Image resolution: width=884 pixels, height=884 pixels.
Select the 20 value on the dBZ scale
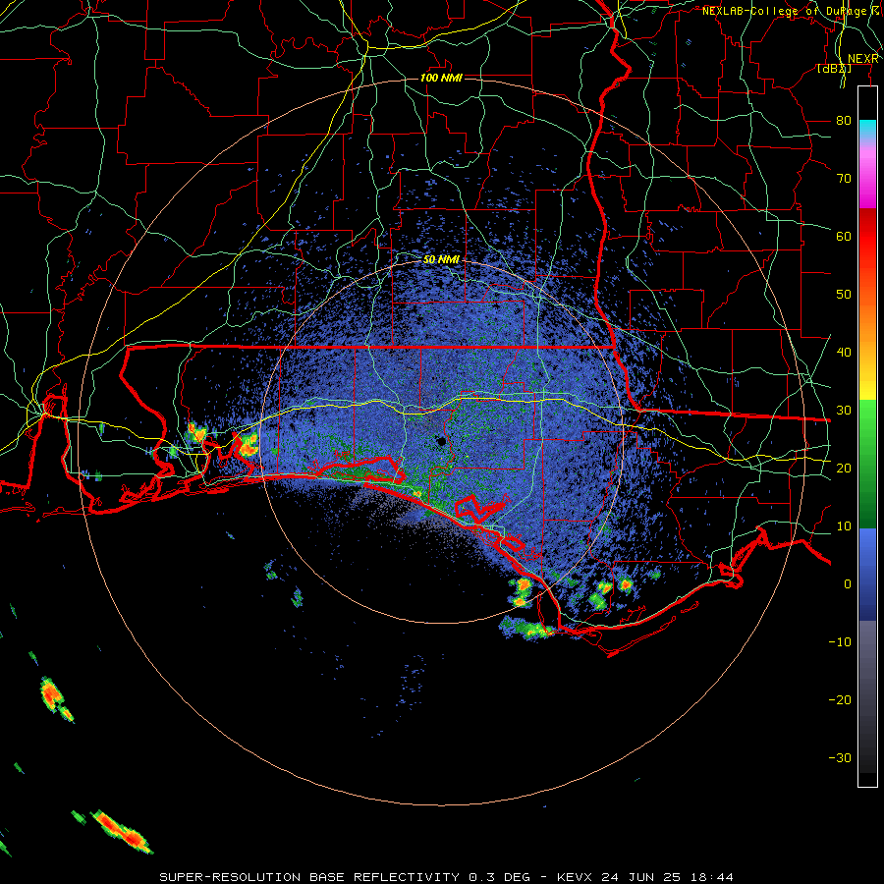click(844, 469)
